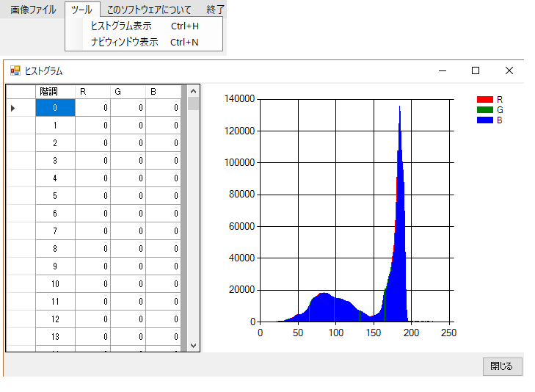This screenshot has width=535, height=392.
Task: Click the green G legend swatch
Action: click(x=484, y=109)
